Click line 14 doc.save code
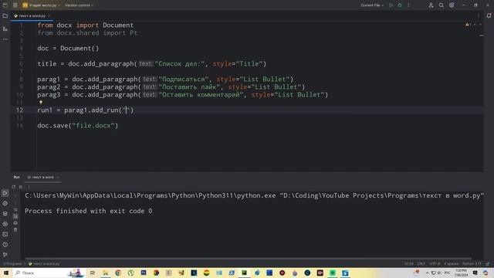Image resolution: width=494 pixels, height=278 pixels. [77, 125]
